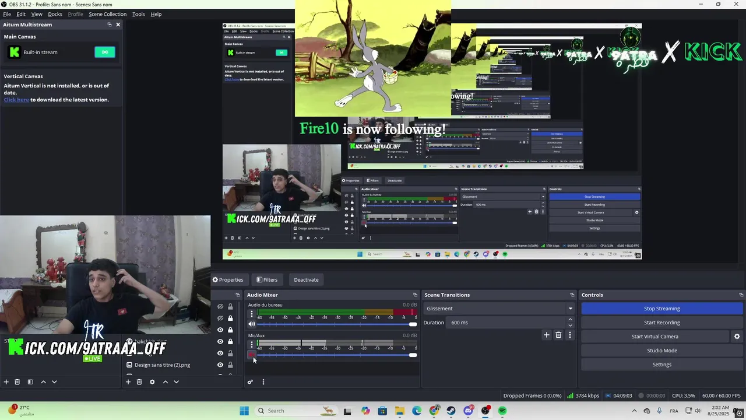Click Start Virtual Camera button
Image resolution: width=746 pixels, height=420 pixels.
tap(655, 337)
